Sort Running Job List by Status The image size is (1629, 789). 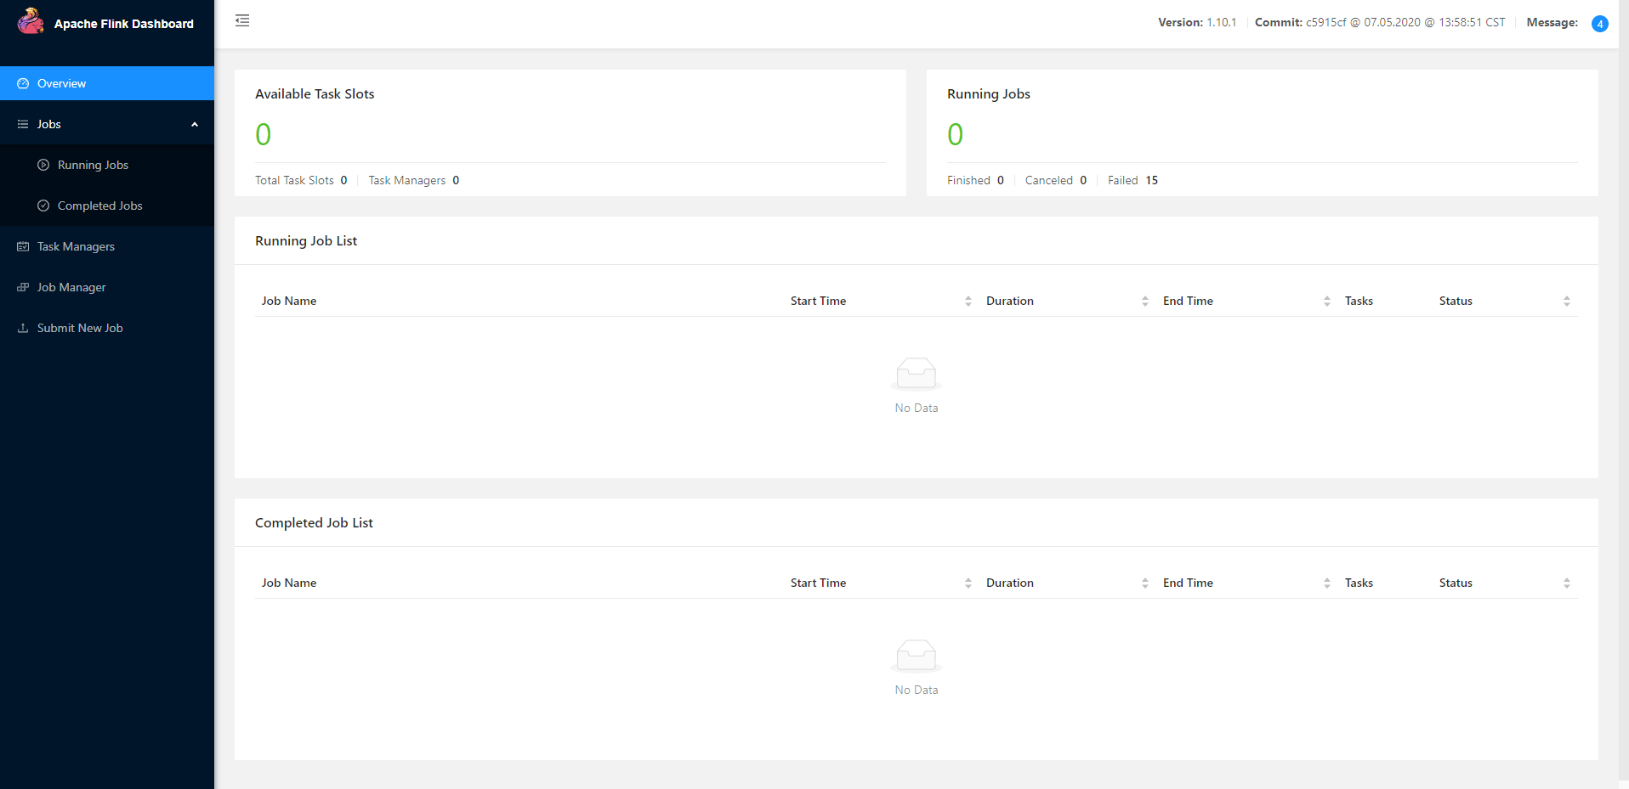pos(1566,301)
